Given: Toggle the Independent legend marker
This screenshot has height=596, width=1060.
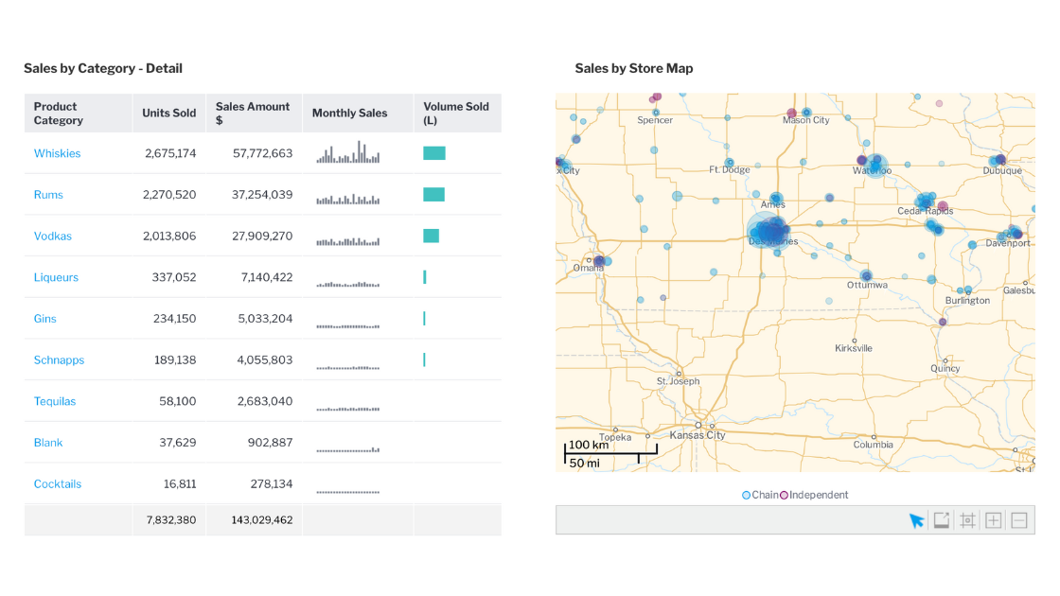Looking at the screenshot, I should click(785, 496).
